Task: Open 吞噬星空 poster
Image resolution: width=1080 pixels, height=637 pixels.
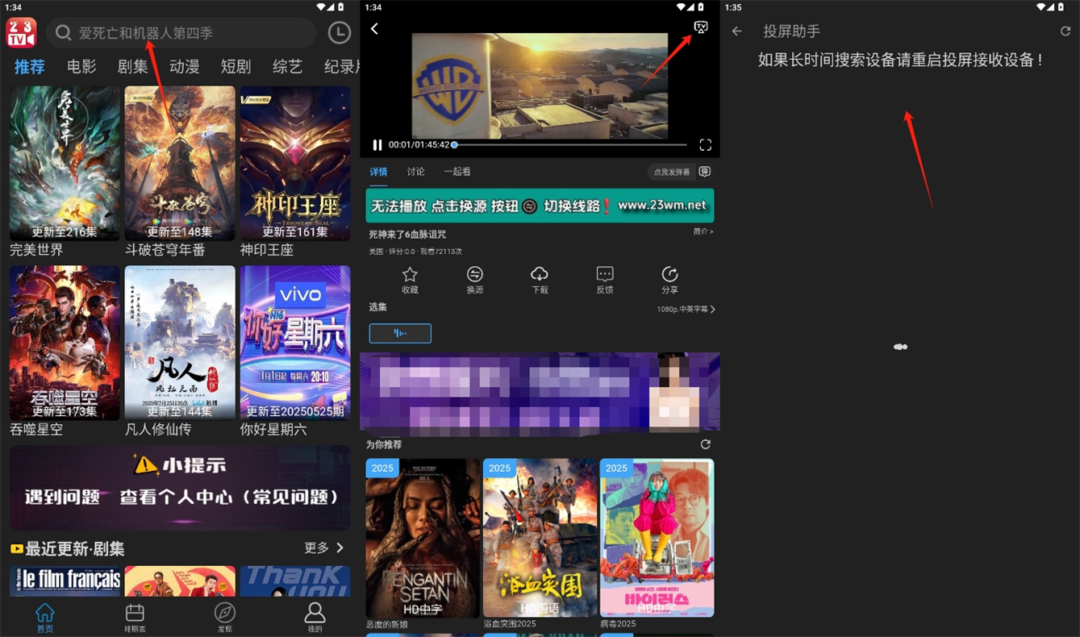Action: (65, 343)
